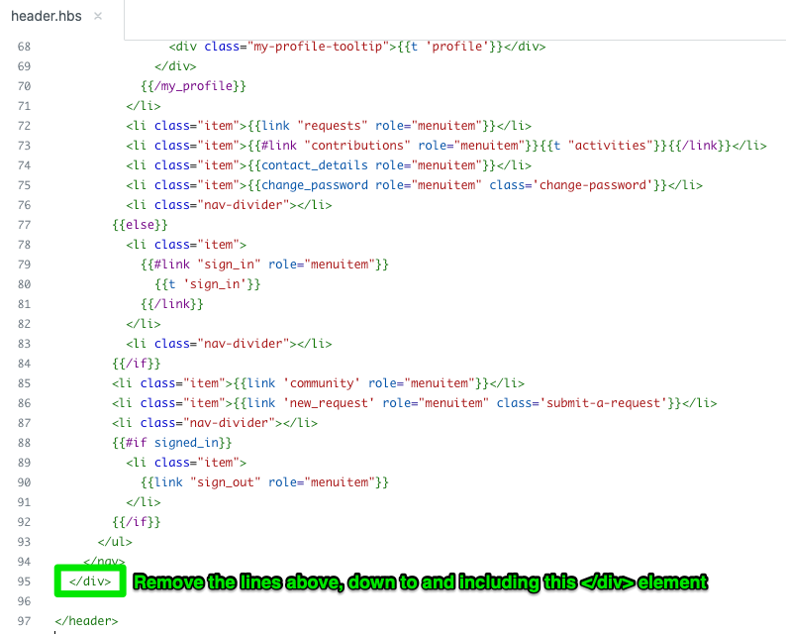
Task: Place cursor on the closing </ul> tag
Action: [x=114, y=542]
